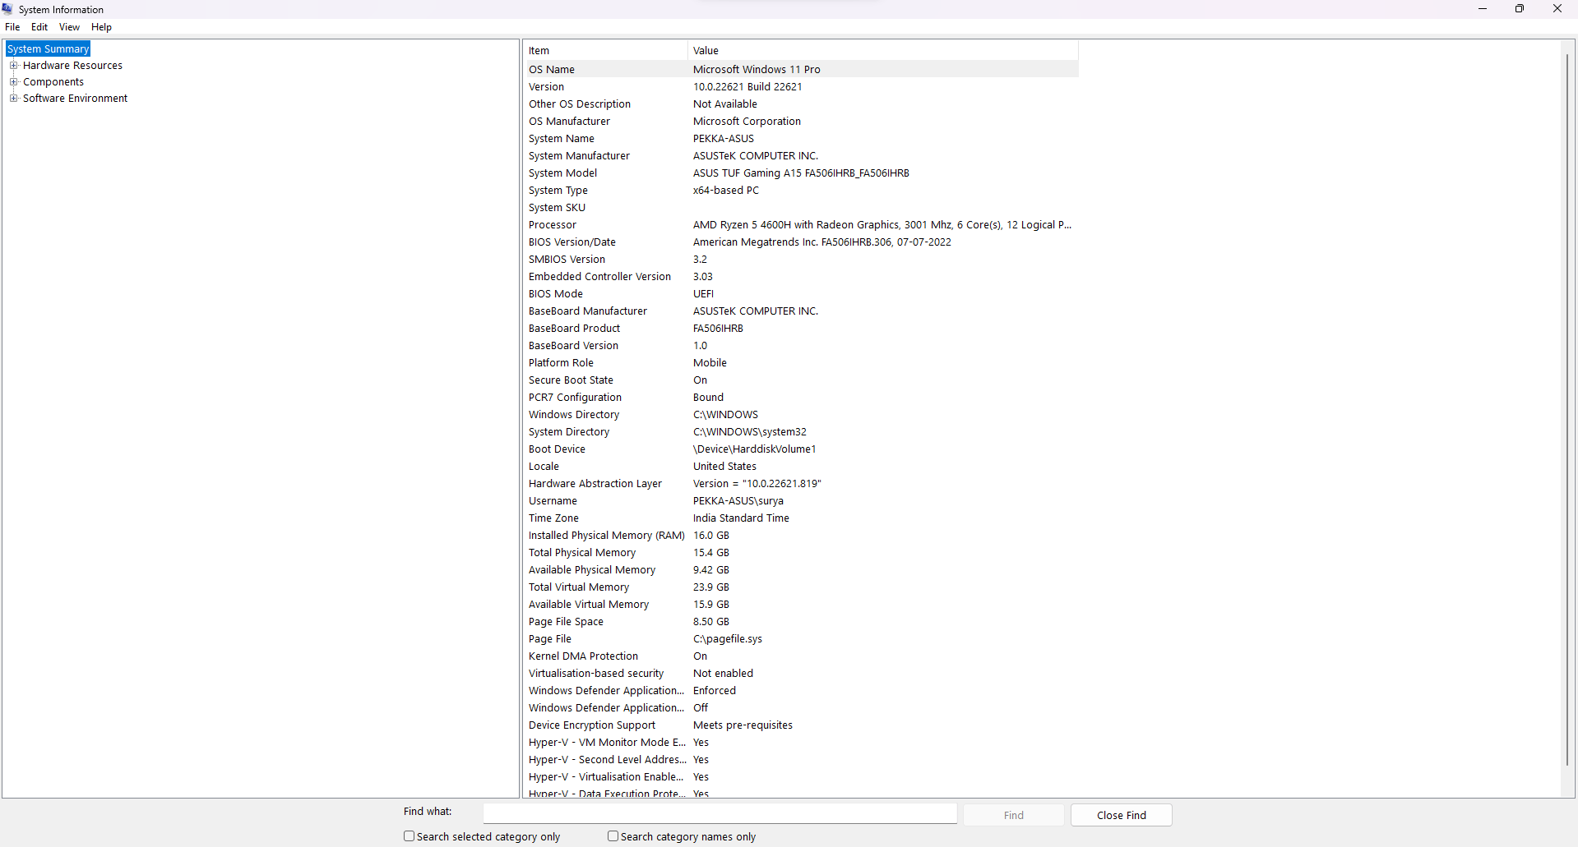This screenshot has height=847, width=1578.
Task: Select the SMBIOS Version row
Action: point(802,260)
